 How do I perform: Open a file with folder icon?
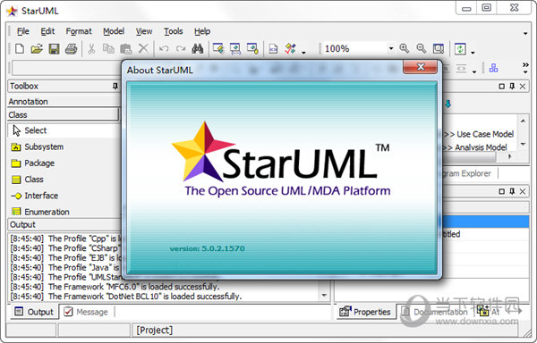(37, 49)
